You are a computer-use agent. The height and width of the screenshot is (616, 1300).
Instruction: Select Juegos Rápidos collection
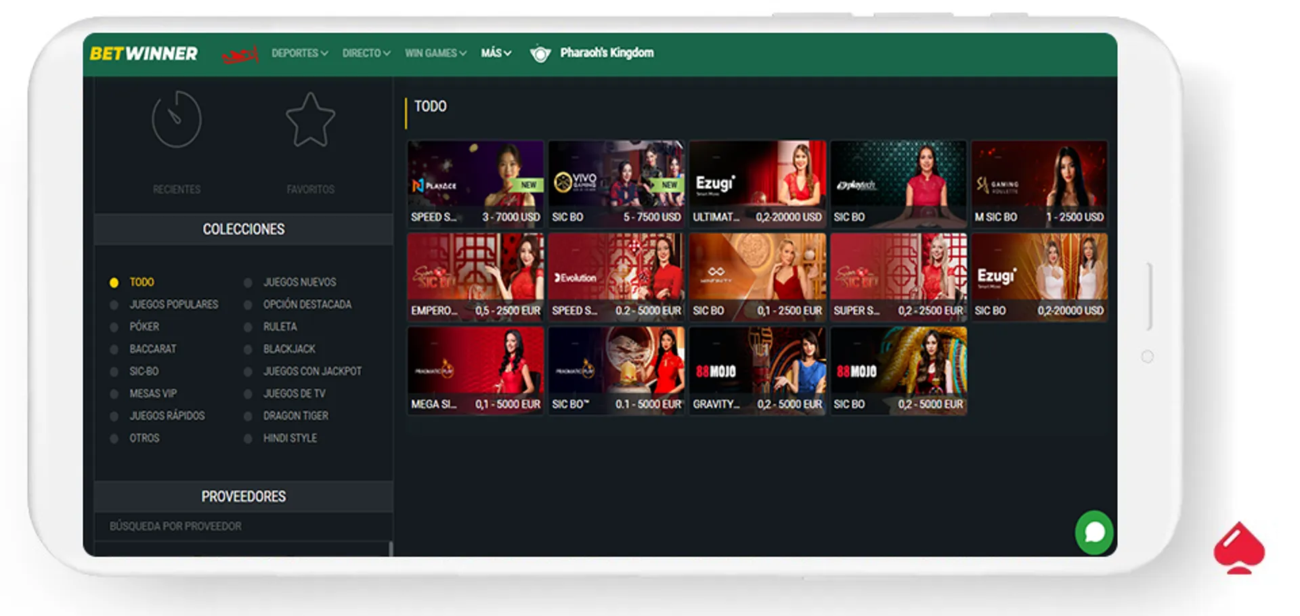tap(167, 416)
